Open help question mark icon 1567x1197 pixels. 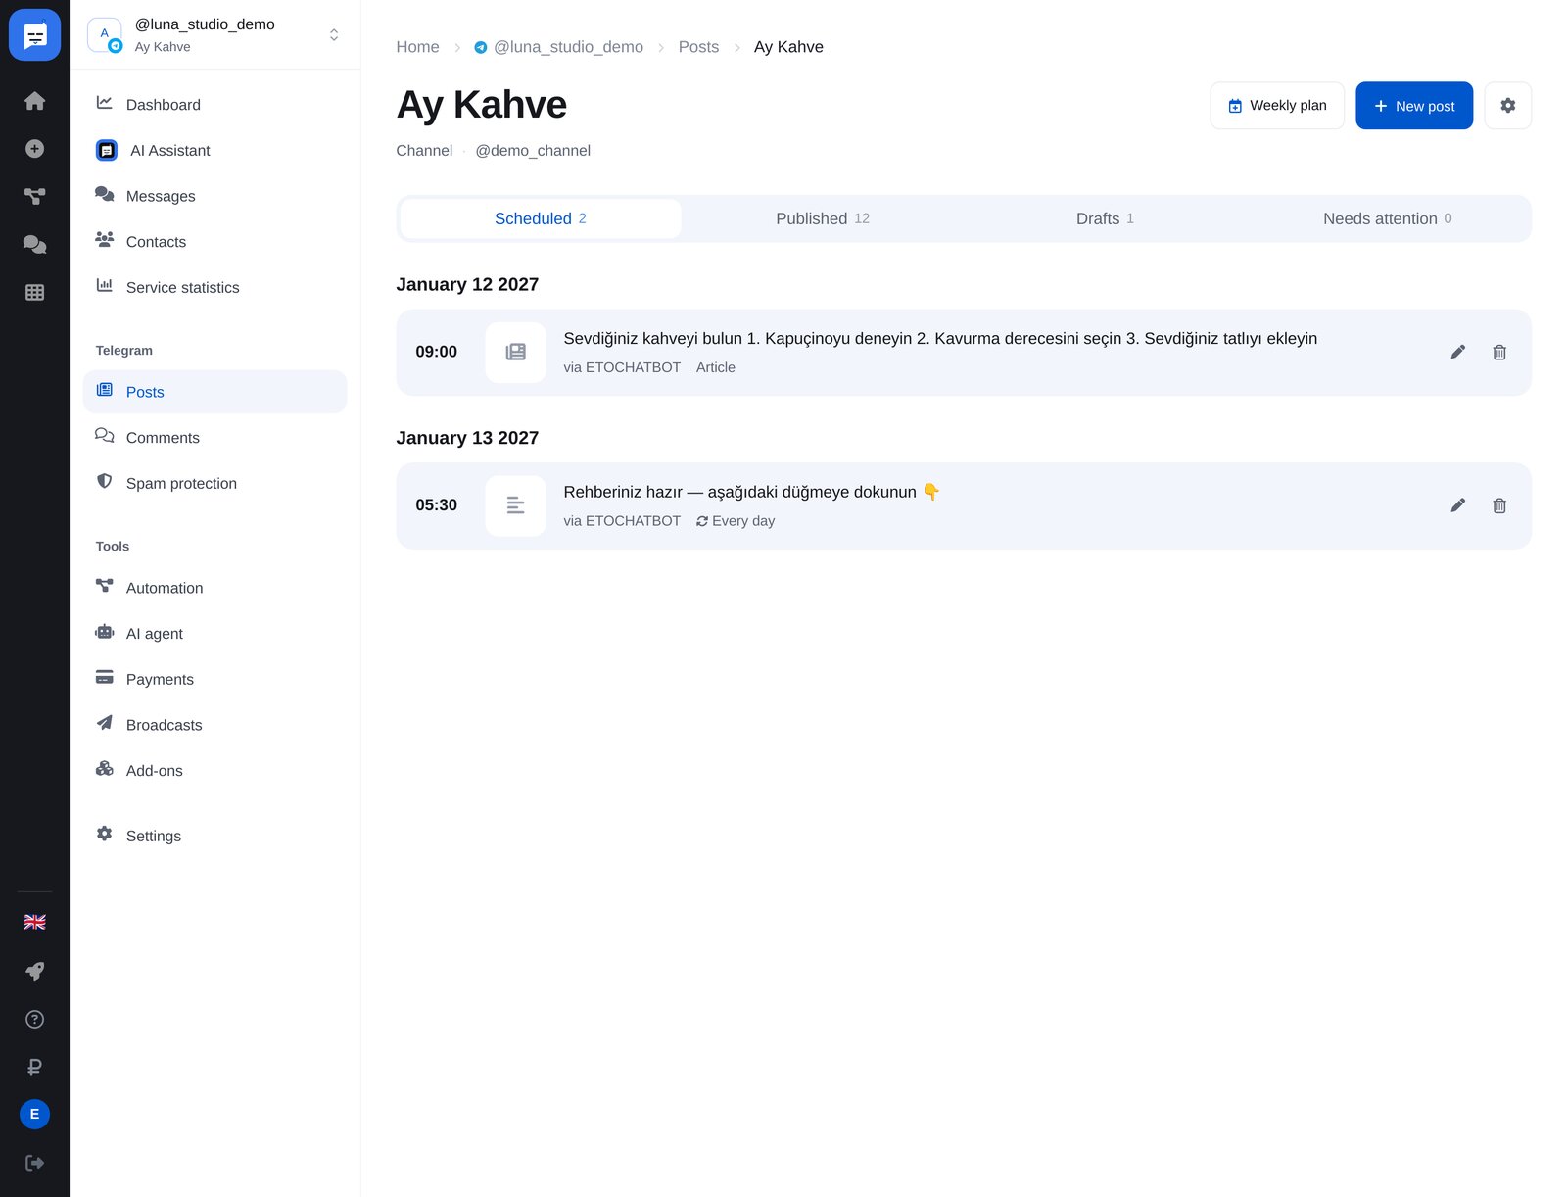(34, 1019)
